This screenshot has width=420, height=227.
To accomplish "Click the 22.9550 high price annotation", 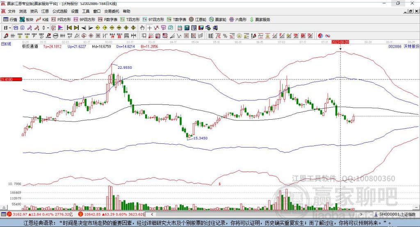I will pyautogui.click(x=125, y=68).
